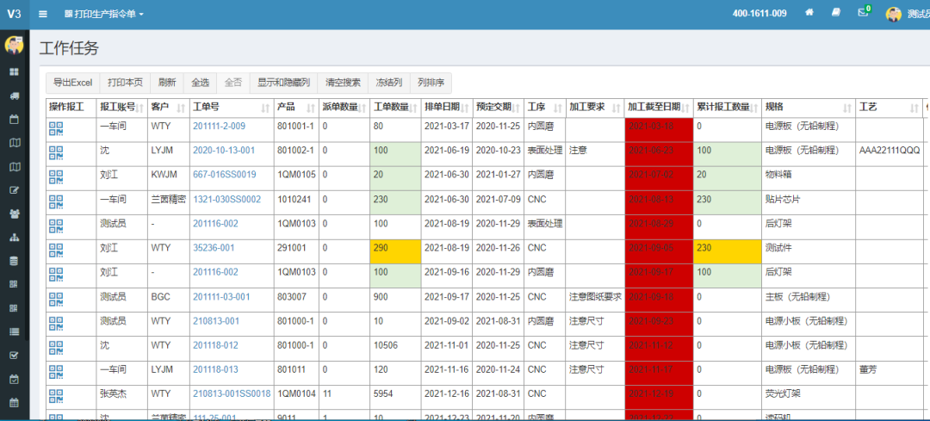The width and height of the screenshot is (930, 421).
Task: Sort by the 客户 column
Action: point(168,107)
